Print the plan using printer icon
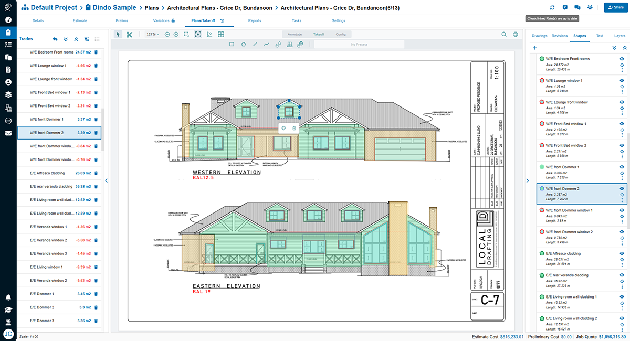 [x=515, y=34]
